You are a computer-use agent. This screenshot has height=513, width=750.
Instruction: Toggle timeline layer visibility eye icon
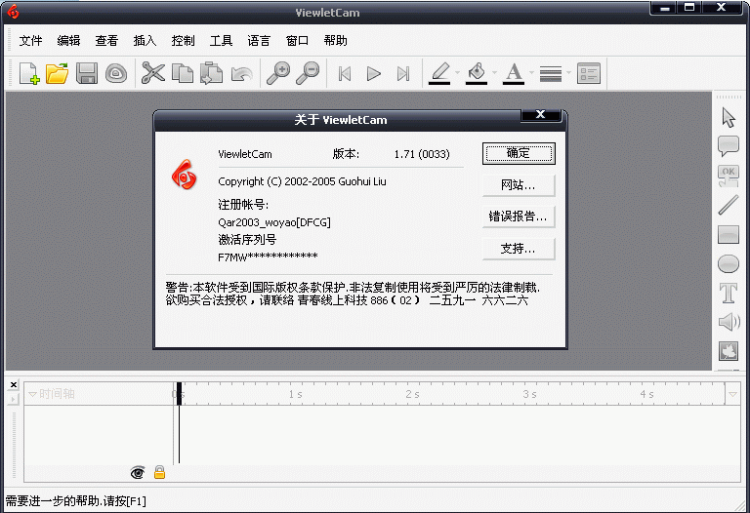click(138, 472)
